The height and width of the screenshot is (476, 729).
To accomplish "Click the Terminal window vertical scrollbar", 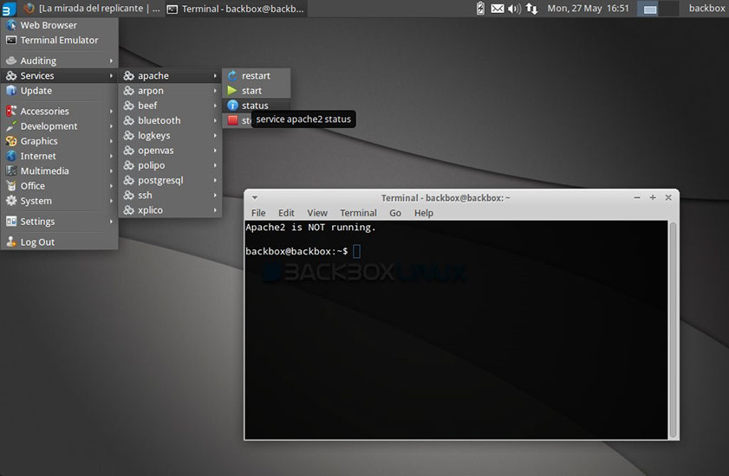I will coord(674,329).
